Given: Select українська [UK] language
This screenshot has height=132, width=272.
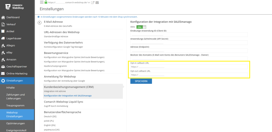Looking at the screenshot, I should tap(52, 130).
